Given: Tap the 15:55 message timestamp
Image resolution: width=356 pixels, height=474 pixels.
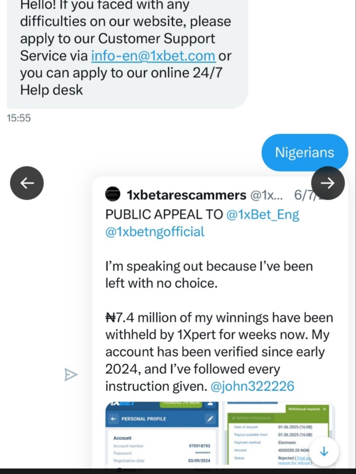Looking at the screenshot, I should click(x=19, y=118).
